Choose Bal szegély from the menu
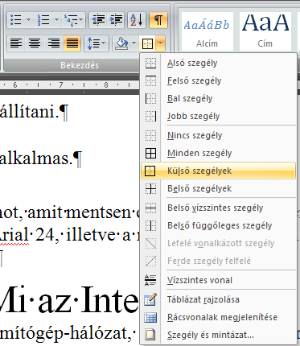 click(218, 99)
